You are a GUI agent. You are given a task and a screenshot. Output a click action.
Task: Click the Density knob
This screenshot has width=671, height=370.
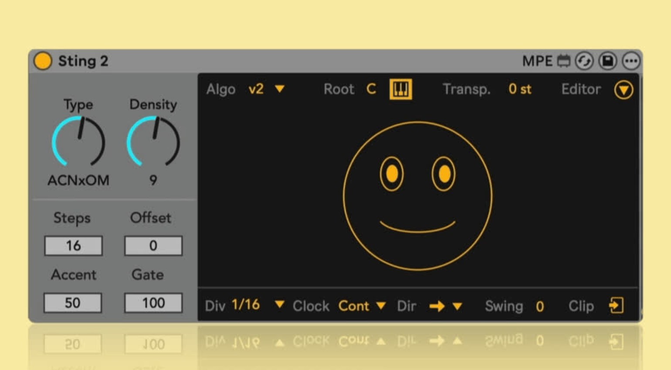click(153, 141)
